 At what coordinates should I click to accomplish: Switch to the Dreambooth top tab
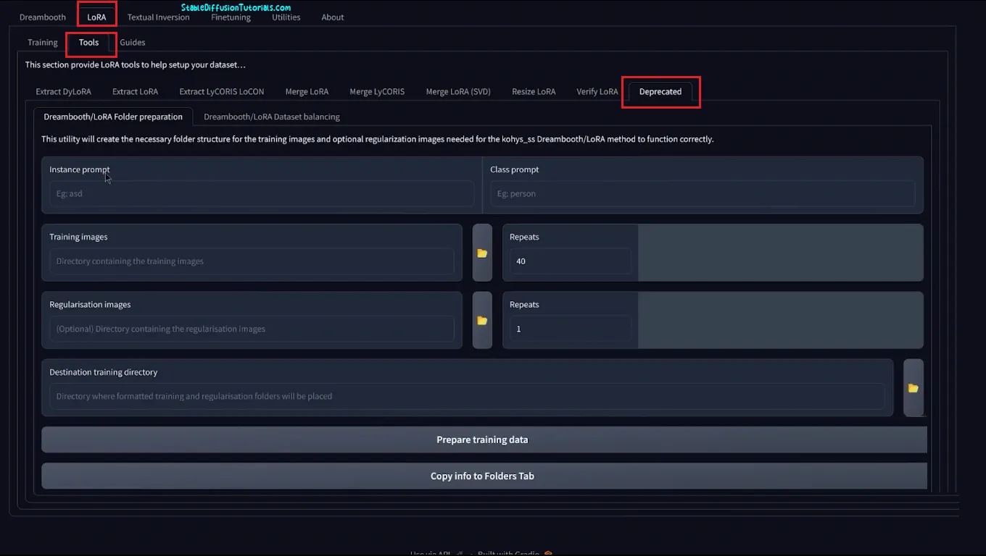[43, 17]
